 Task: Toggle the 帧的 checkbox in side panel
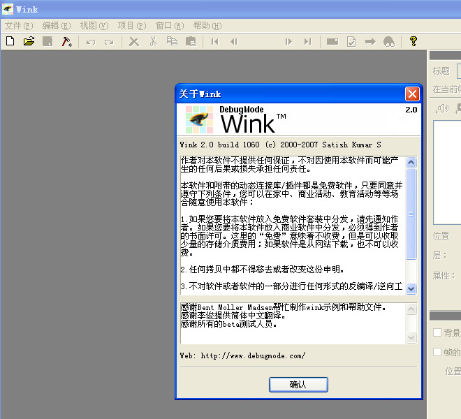pos(437,352)
